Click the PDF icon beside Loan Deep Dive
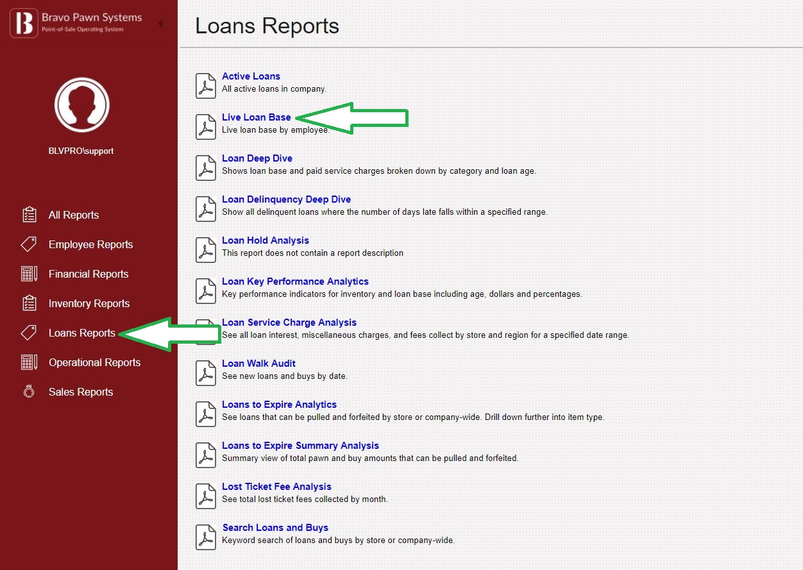 (205, 167)
